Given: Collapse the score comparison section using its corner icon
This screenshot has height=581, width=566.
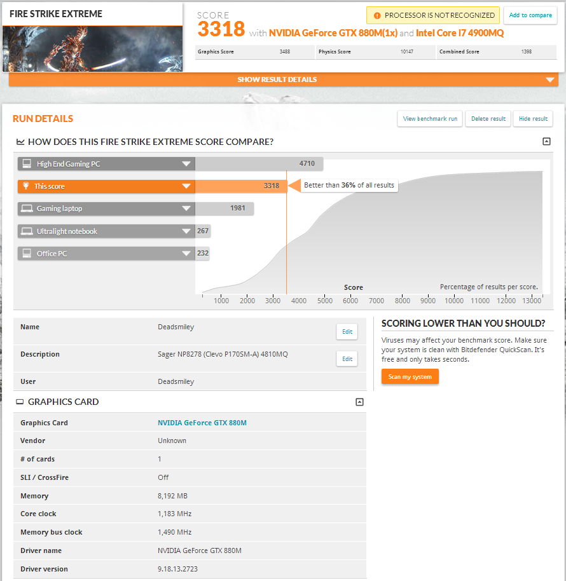Looking at the screenshot, I should click(x=546, y=141).
